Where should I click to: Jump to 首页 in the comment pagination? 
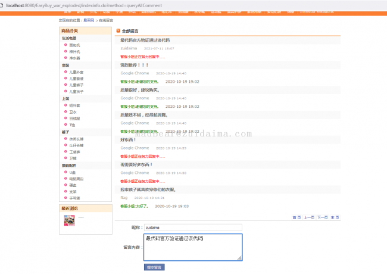(297, 218)
